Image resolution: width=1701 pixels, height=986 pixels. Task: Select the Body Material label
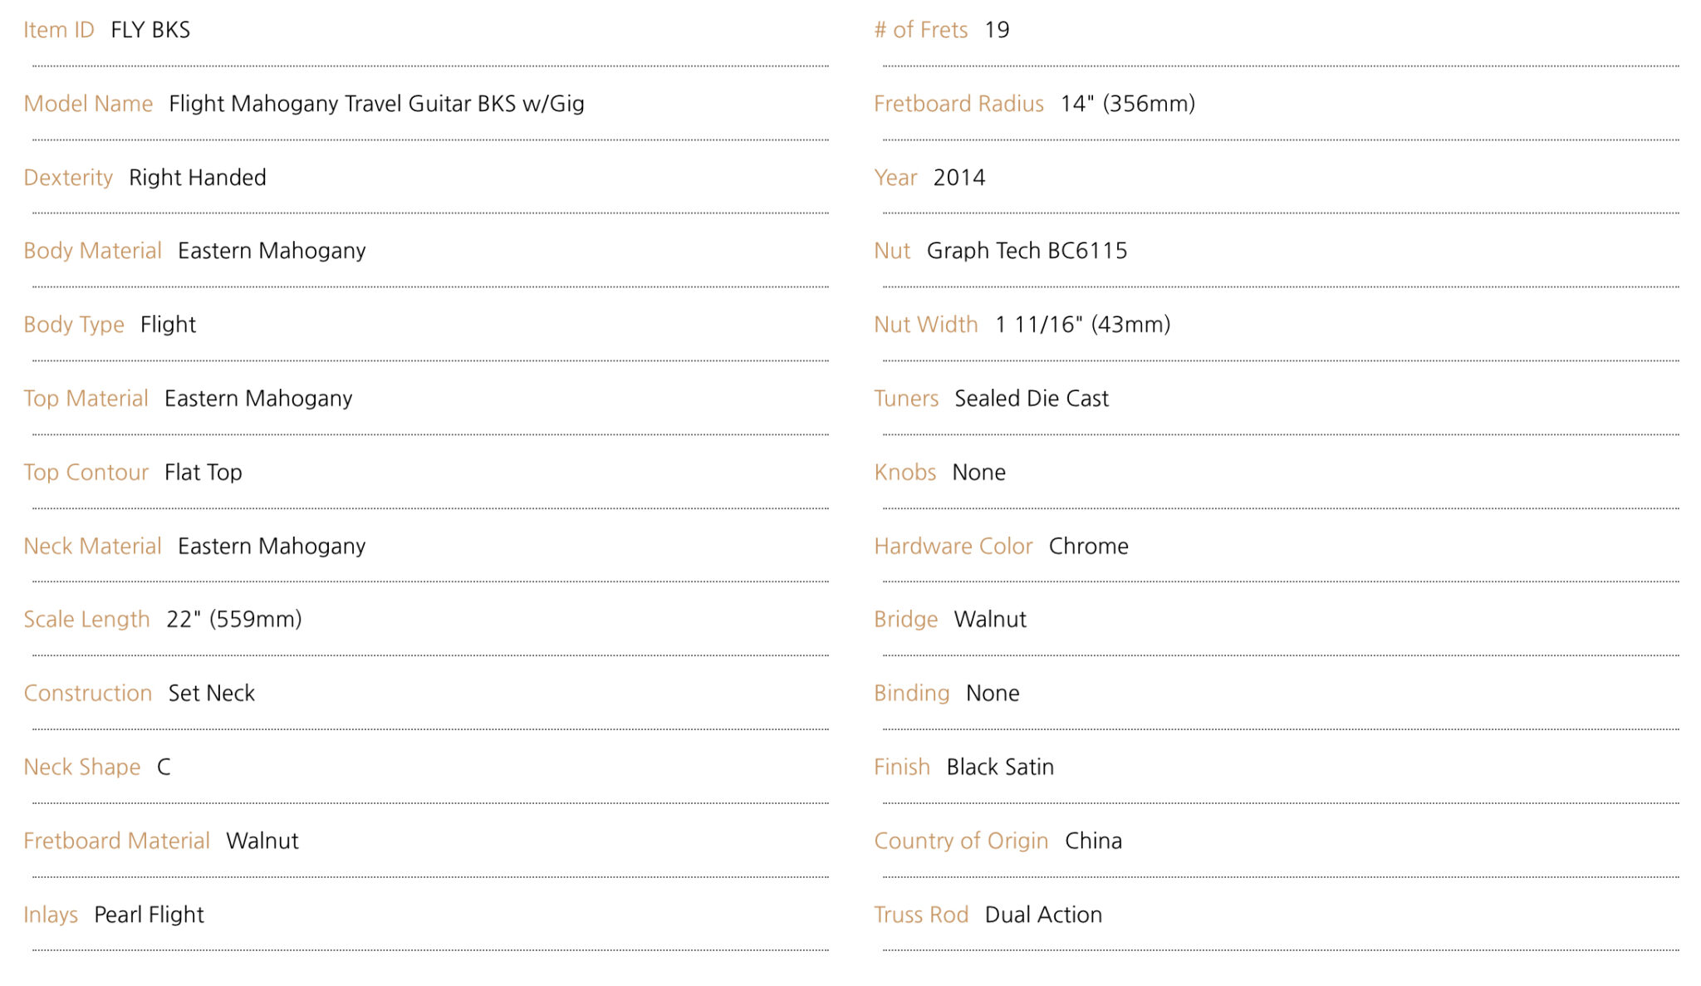(x=92, y=251)
